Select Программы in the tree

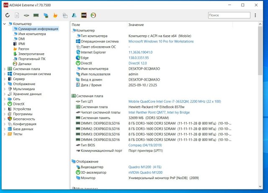(x=23, y=114)
